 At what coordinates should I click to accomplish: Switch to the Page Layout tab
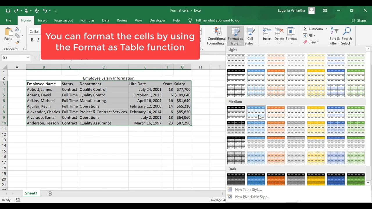(x=63, y=20)
